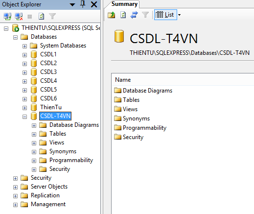This screenshot has height=214, width=254.
Task: Go up one level in Summary toolbar
Action: click(x=112, y=15)
